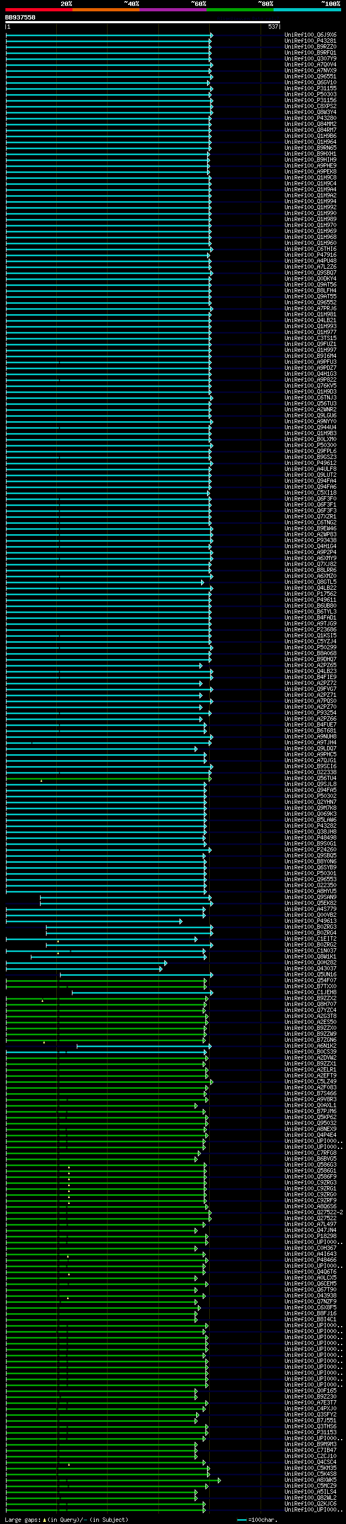Open hit label UniRef100_A6N1K2

(x=310, y=1046)
